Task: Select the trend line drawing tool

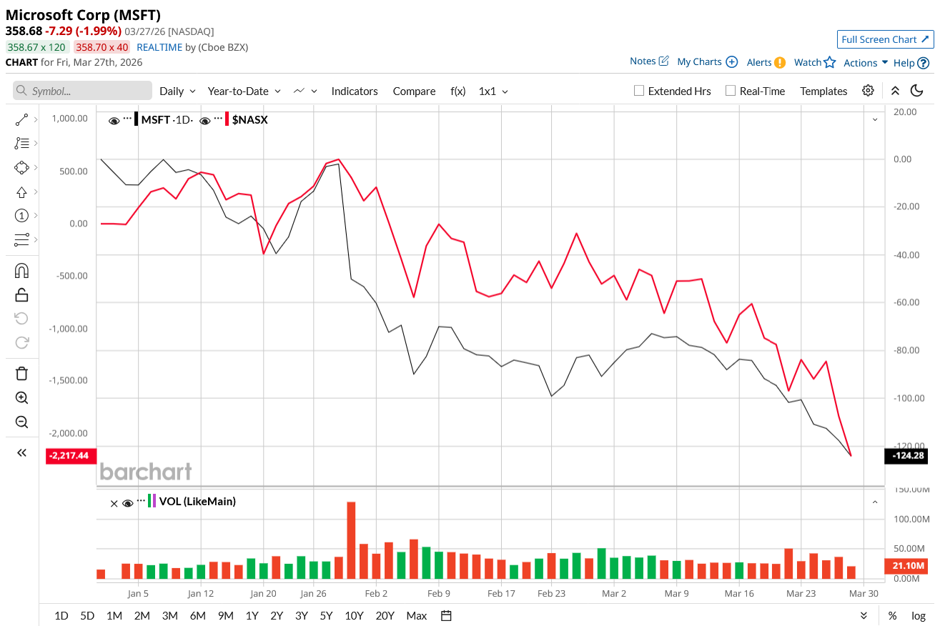Action: tap(21, 120)
